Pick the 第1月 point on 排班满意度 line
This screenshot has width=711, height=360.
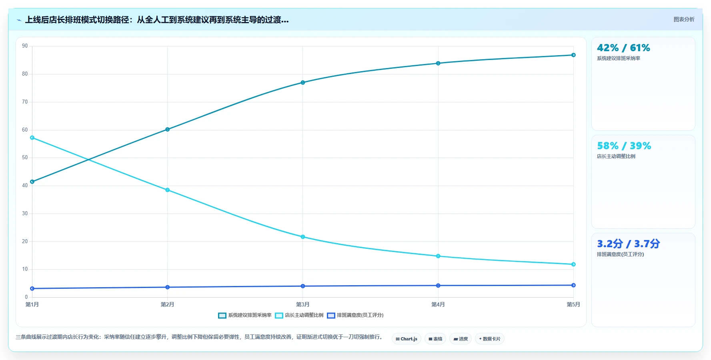32,288
